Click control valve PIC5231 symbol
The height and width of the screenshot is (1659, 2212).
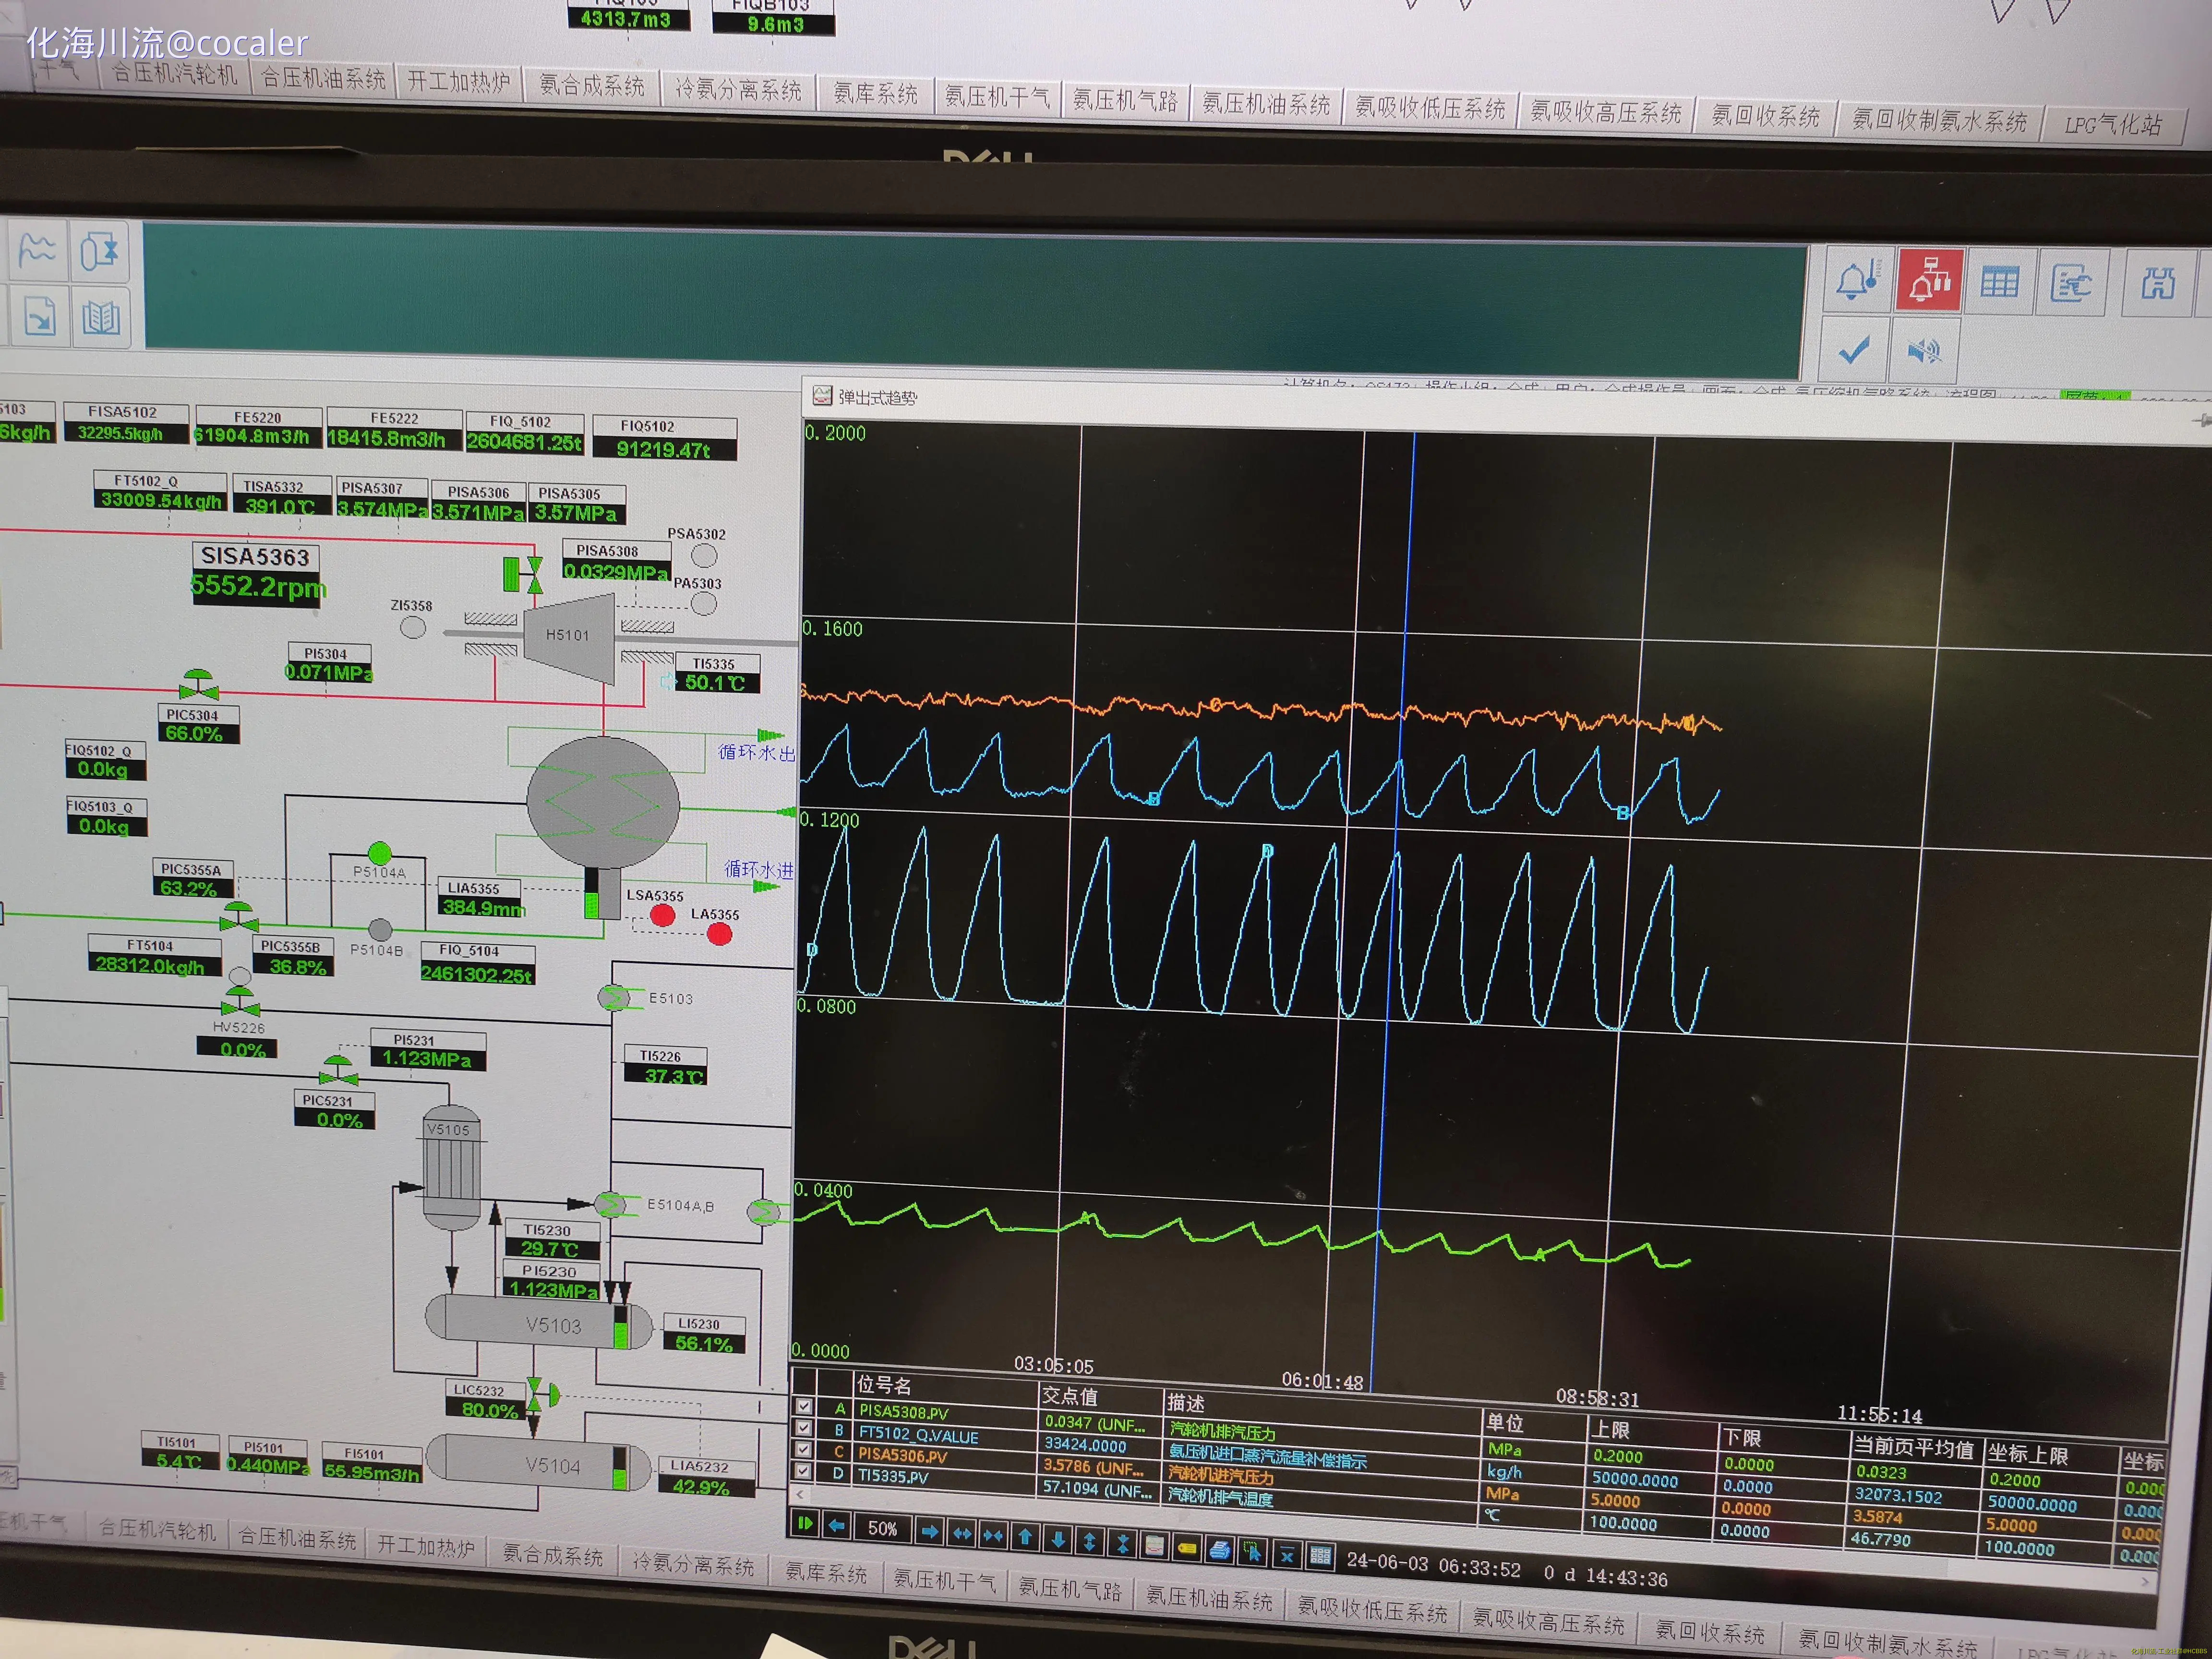tap(339, 1071)
